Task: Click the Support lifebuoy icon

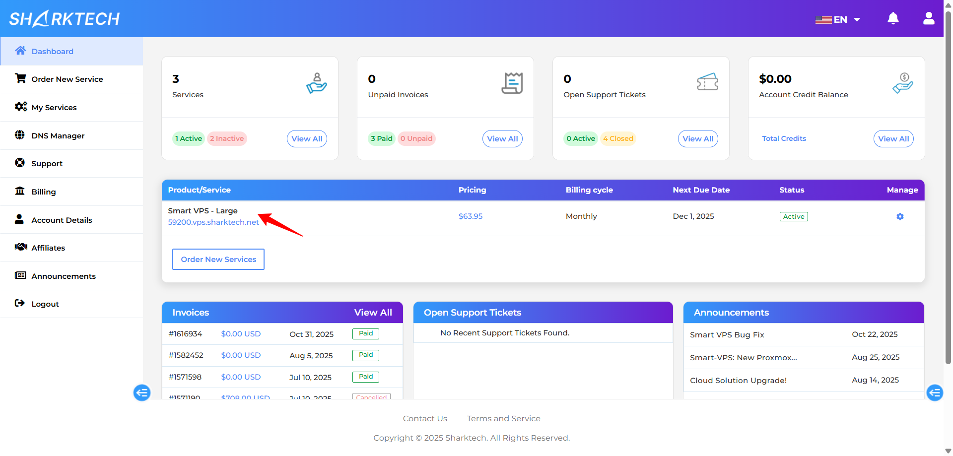Action: click(20, 163)
